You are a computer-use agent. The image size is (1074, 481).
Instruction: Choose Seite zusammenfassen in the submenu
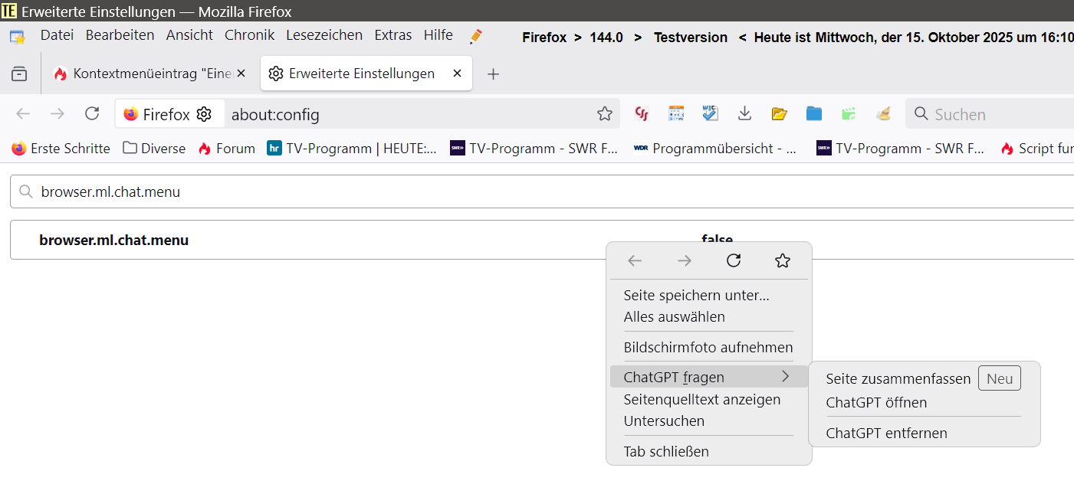pyautogui.click(x=898, y=378)
